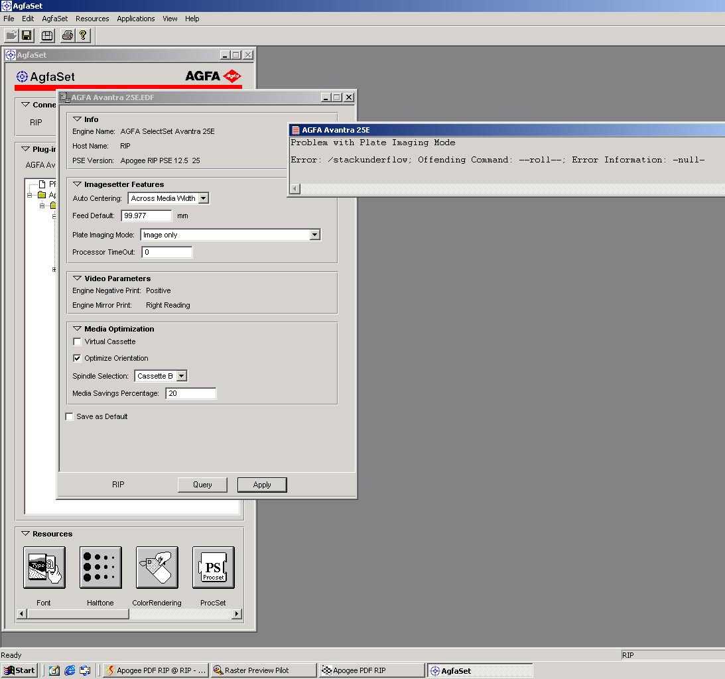Open the ProcSet resource icon
The height and width of the screenshot is (679, 725).
pos(213,567)
